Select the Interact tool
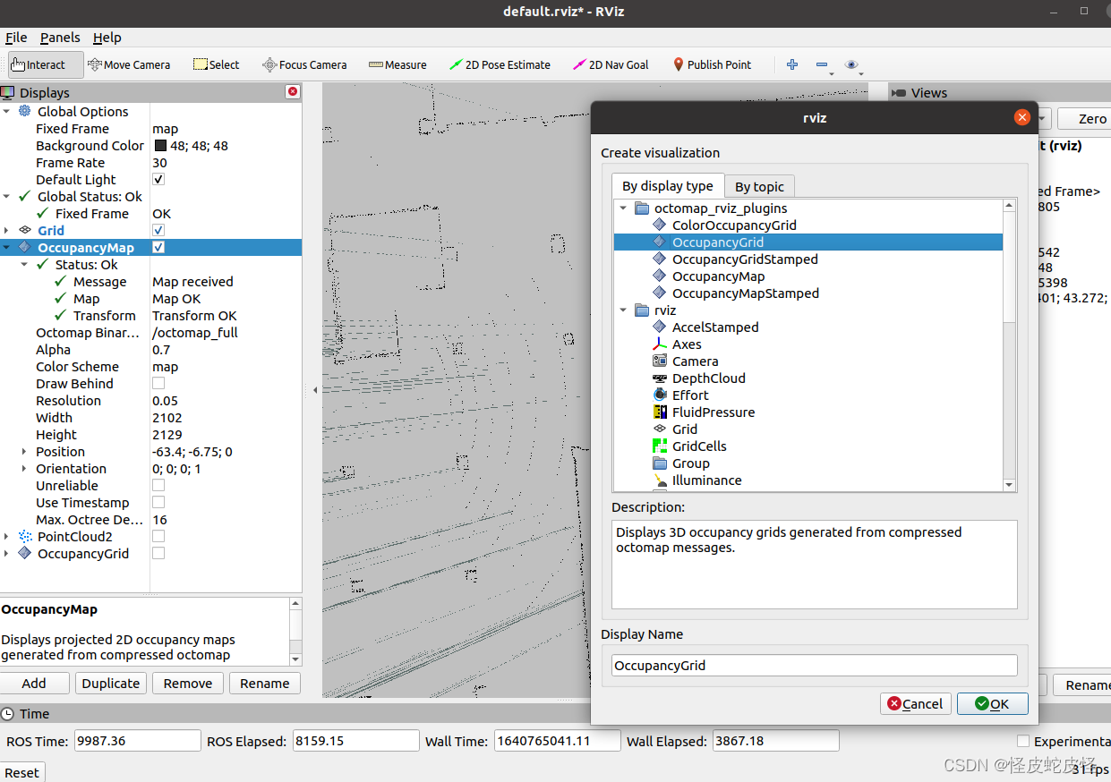 tap(45, 64)
